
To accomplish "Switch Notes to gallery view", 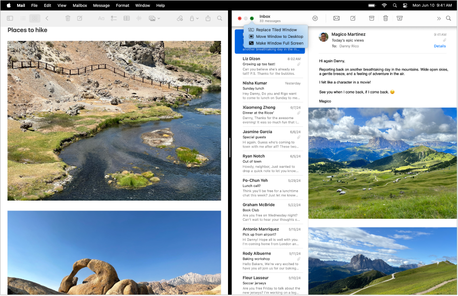I will tap(34, 18).
